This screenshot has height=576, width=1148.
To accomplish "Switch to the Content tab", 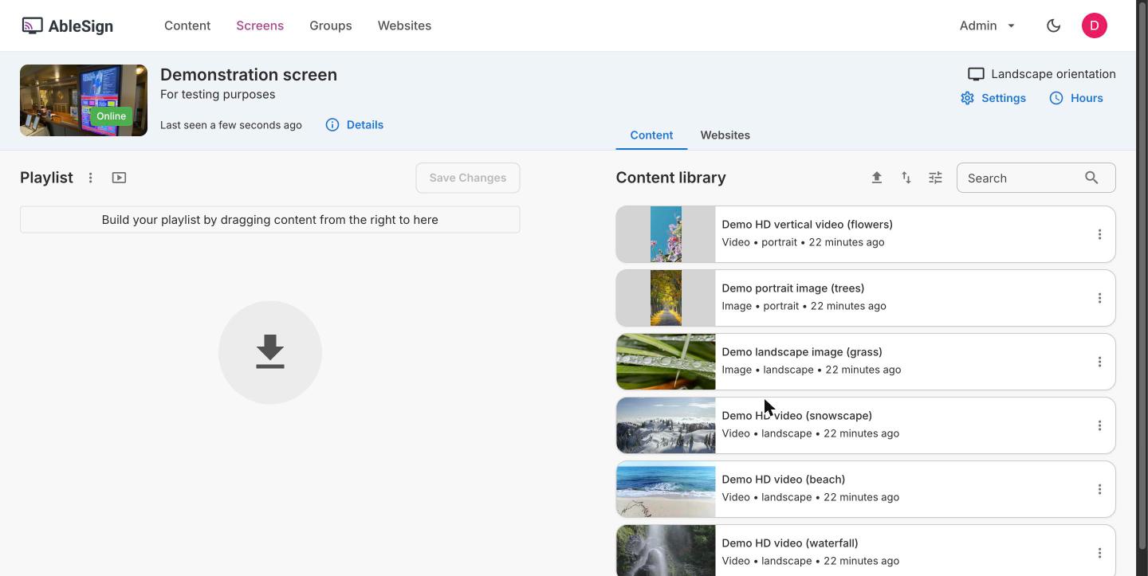I will [x=651, y=135].
